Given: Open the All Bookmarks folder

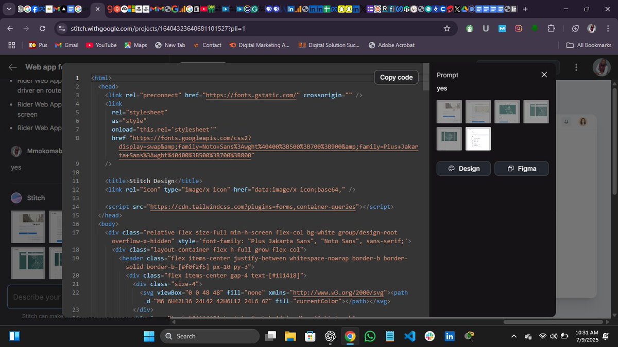Looking at the screenshot, I should pyautogui.click(x=589, y=45).
